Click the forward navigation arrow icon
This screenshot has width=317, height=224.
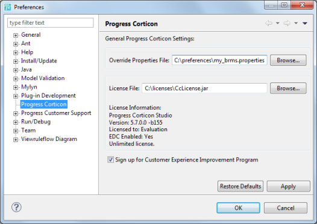coord(287,23)
